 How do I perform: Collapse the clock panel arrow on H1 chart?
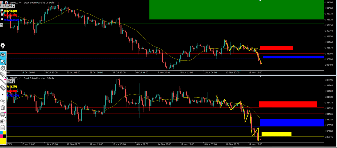tap(13, 82)
